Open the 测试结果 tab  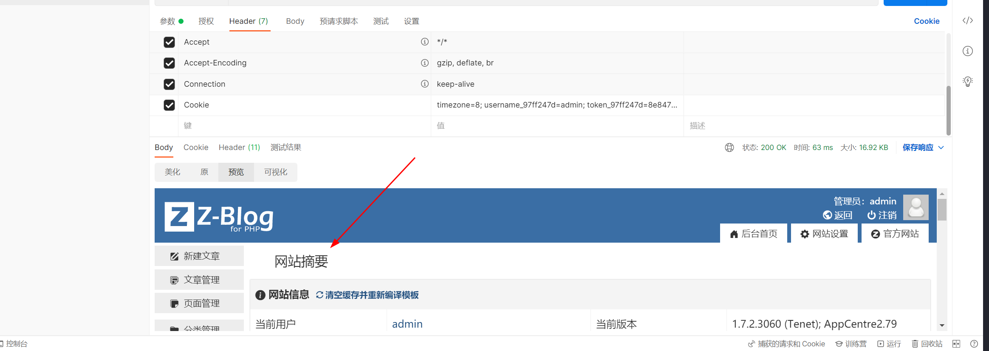(x=286, y=147)
